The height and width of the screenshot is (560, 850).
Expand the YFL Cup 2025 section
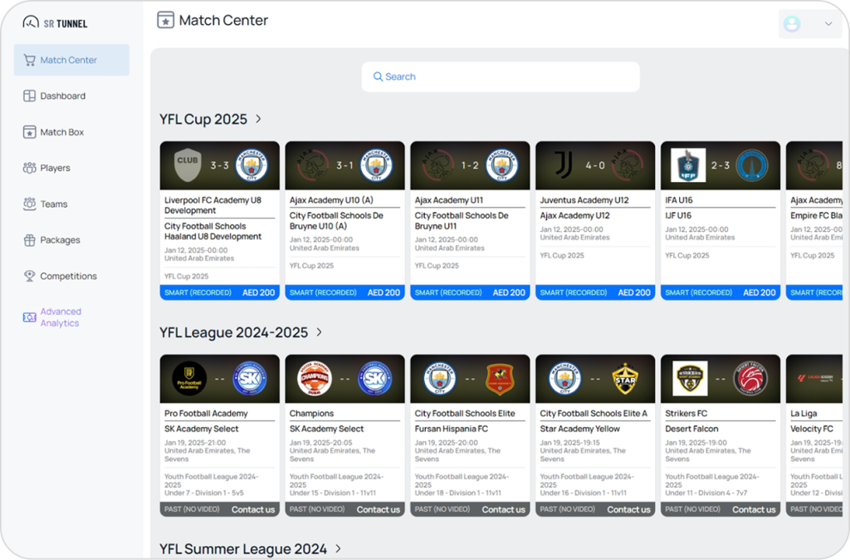[x=258, y=119]
